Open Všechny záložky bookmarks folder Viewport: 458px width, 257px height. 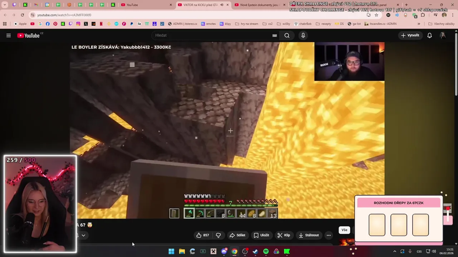441,24
